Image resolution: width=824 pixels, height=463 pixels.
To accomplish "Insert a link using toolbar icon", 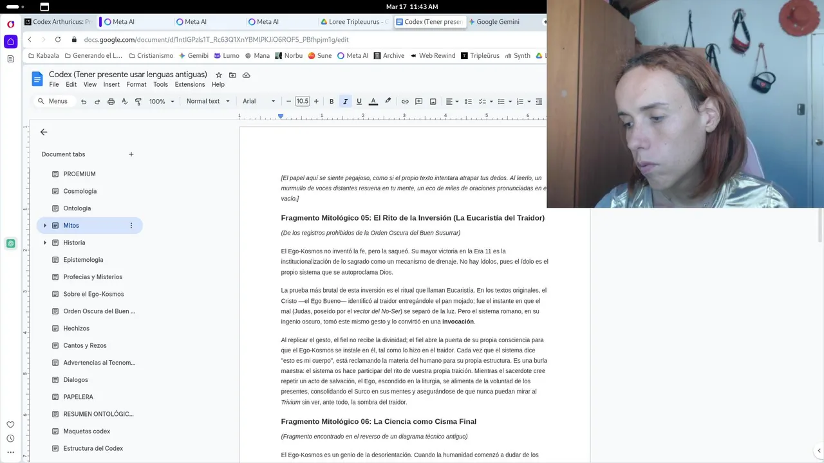I will click(x=405, y=102).
